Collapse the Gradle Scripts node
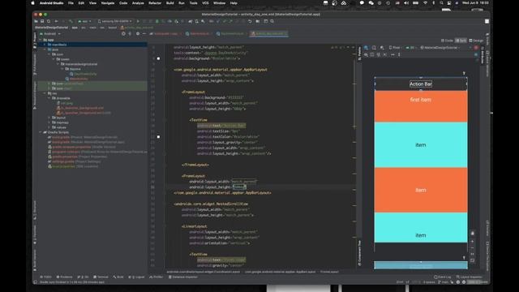This screenshot has width=519, height=292. pyautogui.click(x=41, y=132)
